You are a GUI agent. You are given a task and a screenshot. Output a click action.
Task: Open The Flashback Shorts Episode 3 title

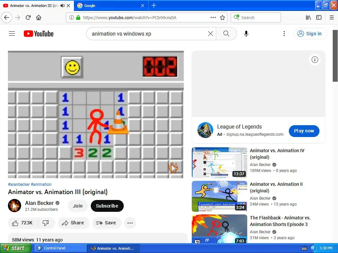(280, 221)
